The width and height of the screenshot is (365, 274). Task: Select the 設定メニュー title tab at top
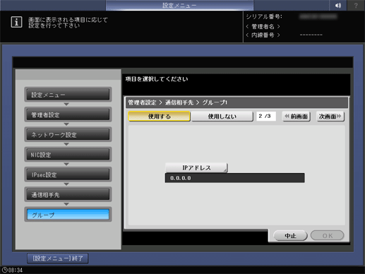point(179,5)
